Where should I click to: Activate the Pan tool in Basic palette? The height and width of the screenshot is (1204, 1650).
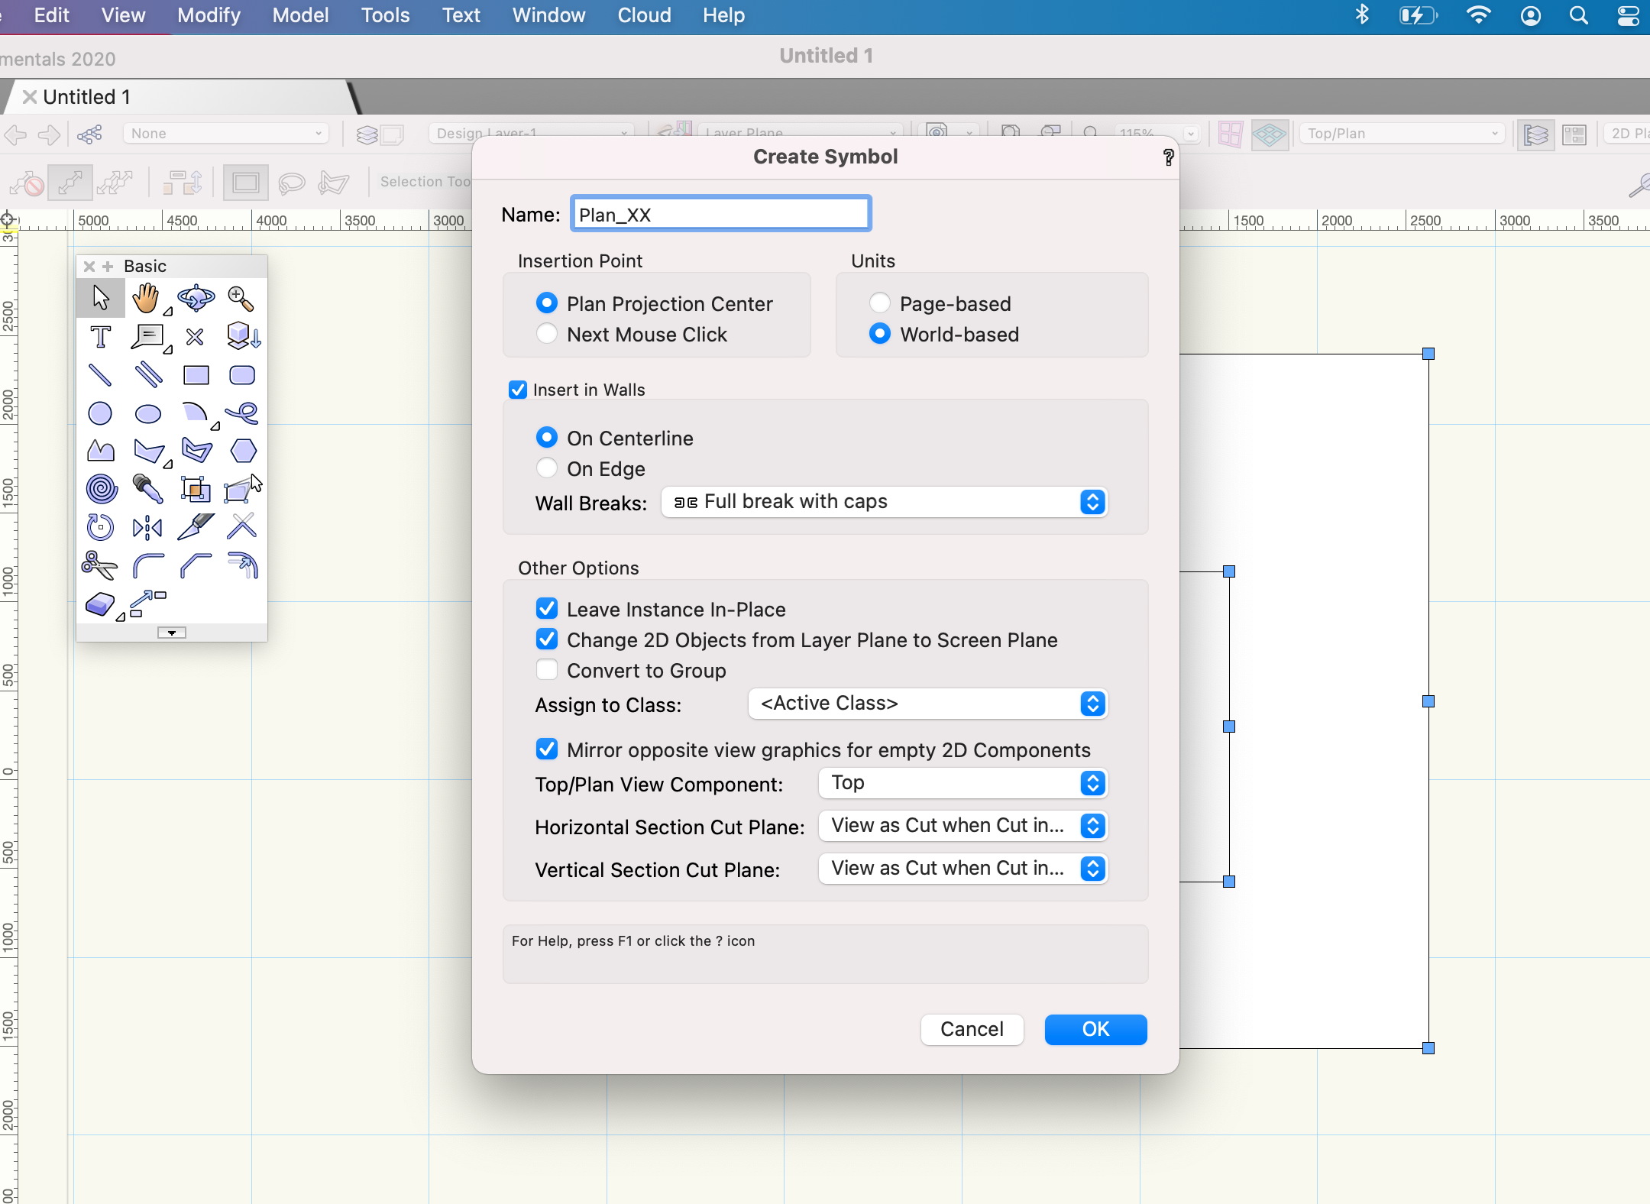(x=148, y=298)
